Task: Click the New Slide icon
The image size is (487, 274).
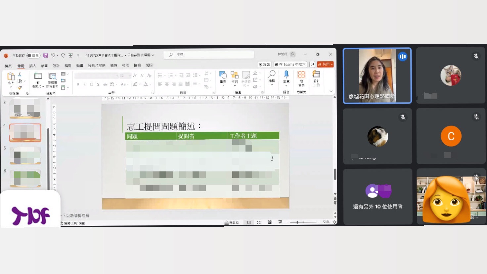Action: (38, 76)
